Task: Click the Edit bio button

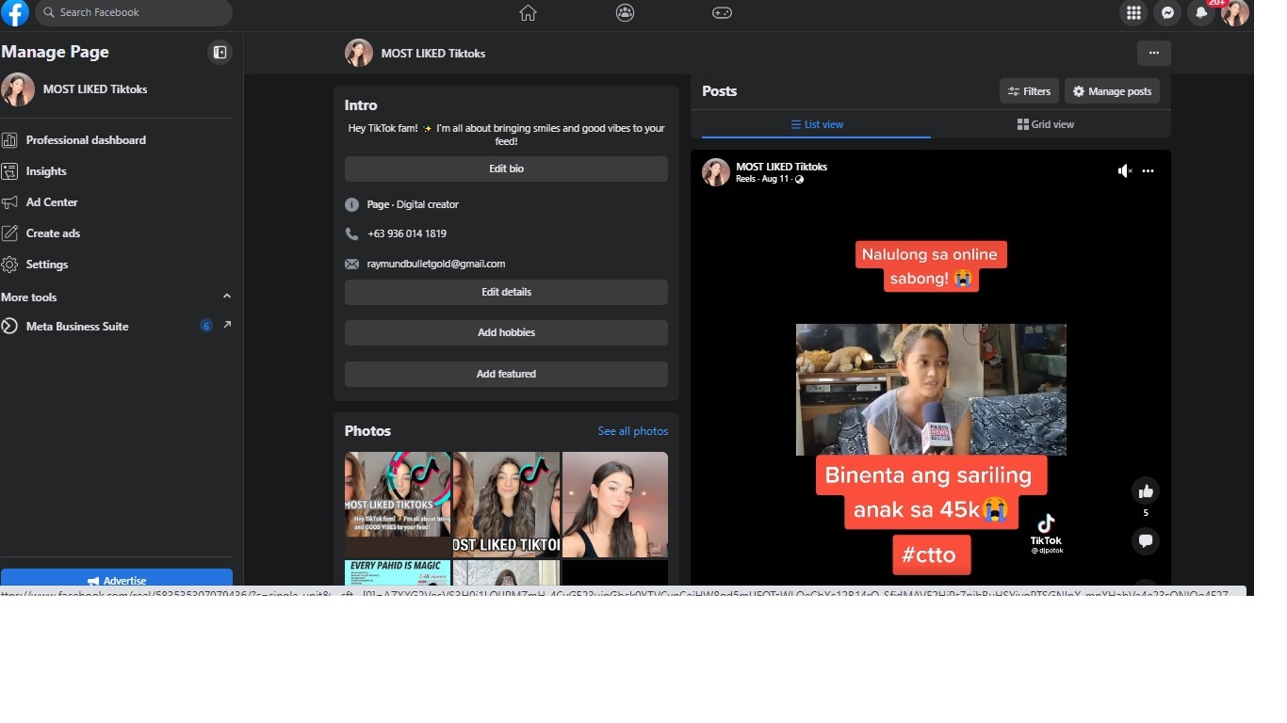Action: 506,169
